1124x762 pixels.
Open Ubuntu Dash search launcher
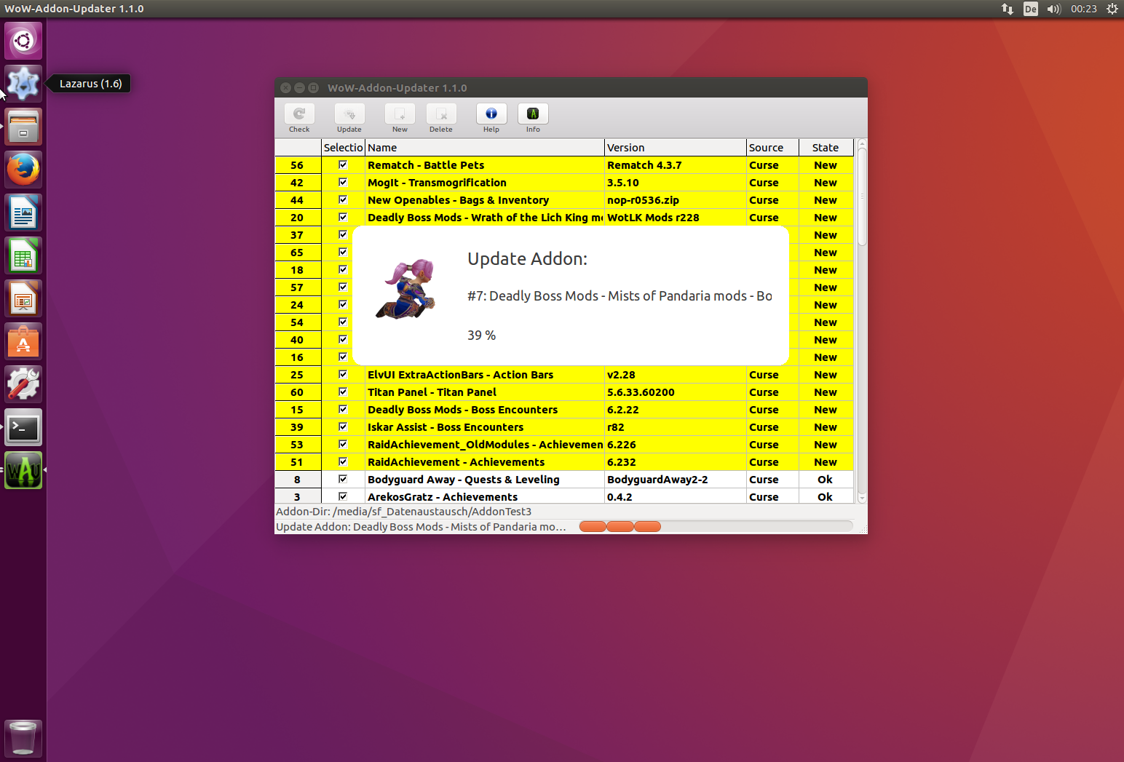point(23,41)
